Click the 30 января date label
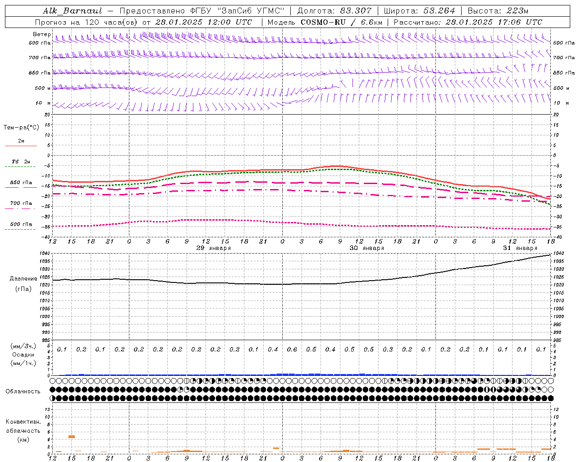This screenshot has height=462, width=577. [367, 248]
